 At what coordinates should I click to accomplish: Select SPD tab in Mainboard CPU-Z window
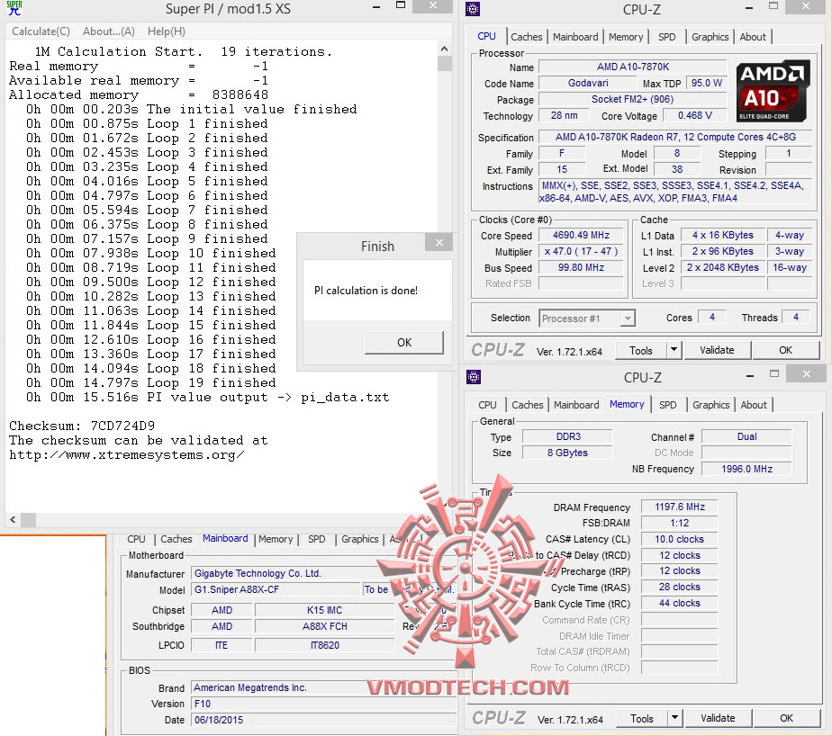pos(317,539)
